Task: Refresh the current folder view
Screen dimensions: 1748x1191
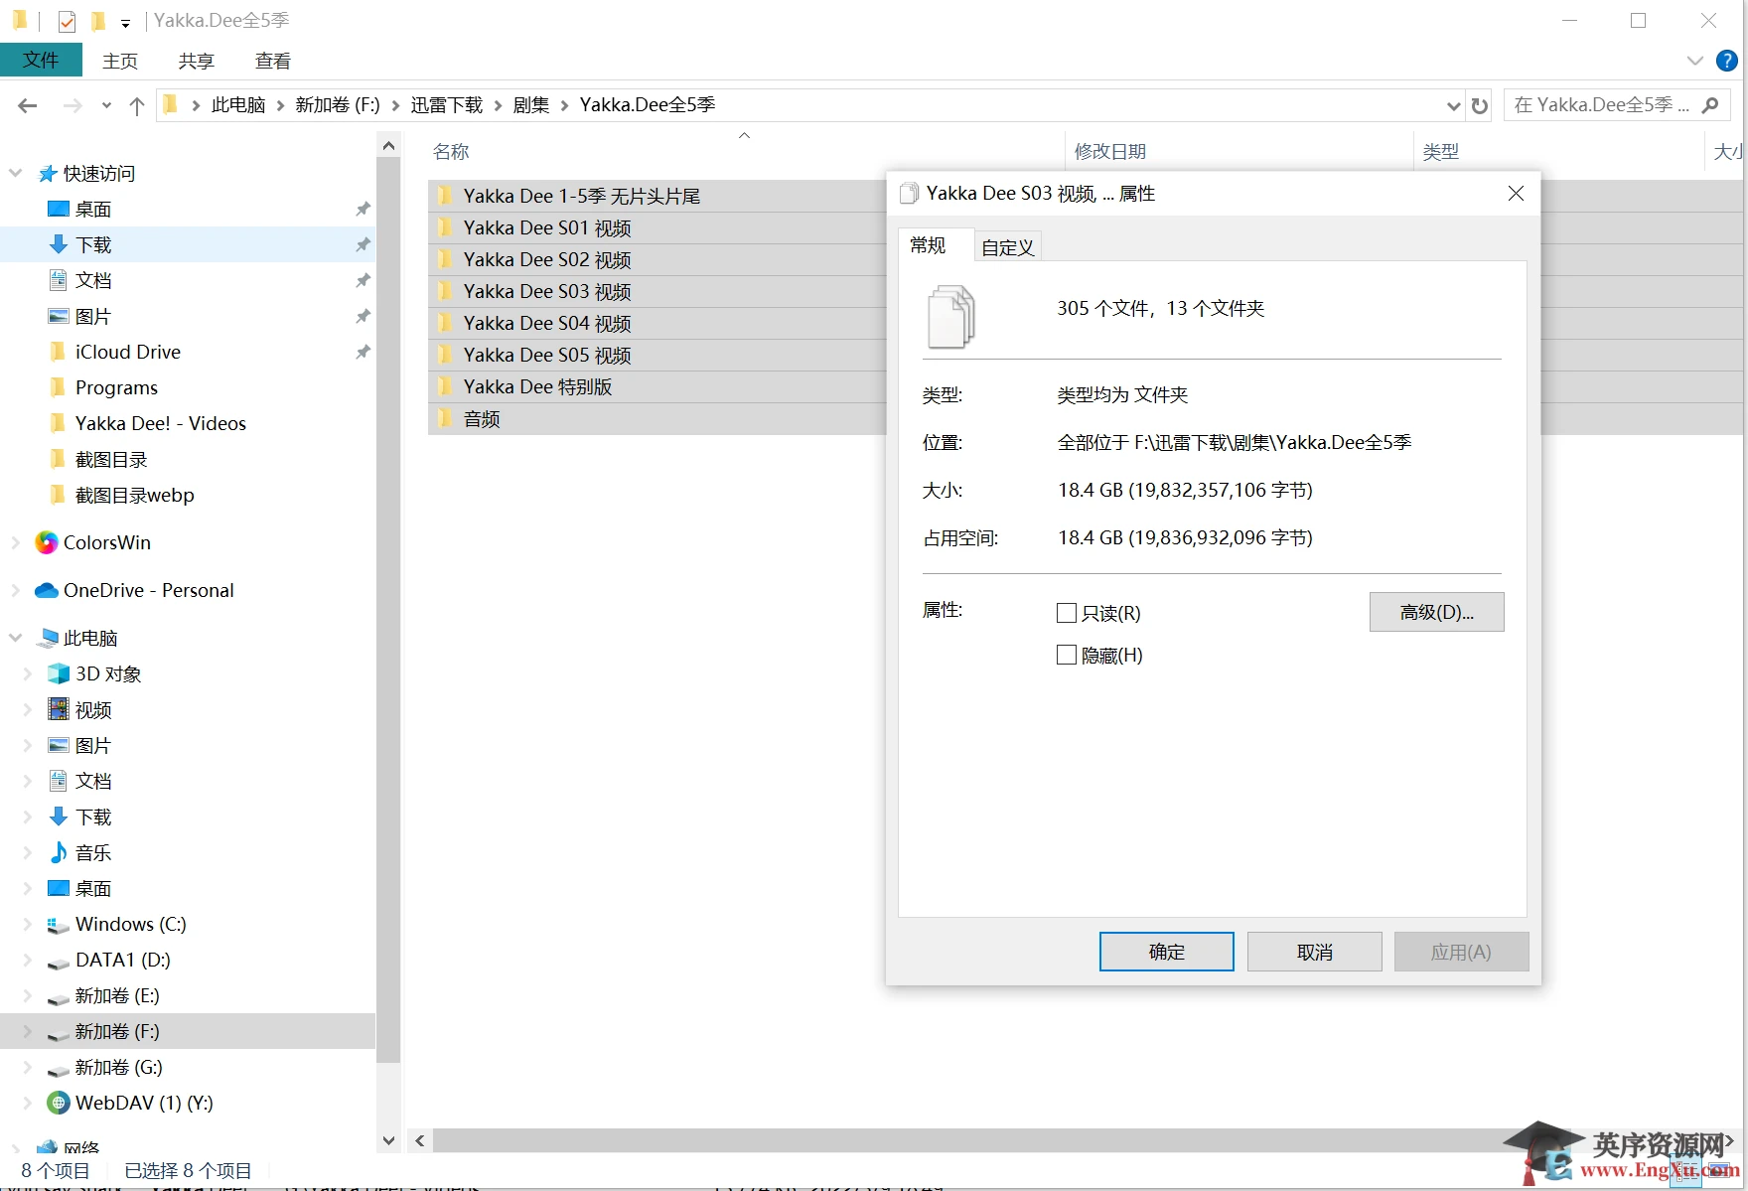Action: (x=1480, y=105)
